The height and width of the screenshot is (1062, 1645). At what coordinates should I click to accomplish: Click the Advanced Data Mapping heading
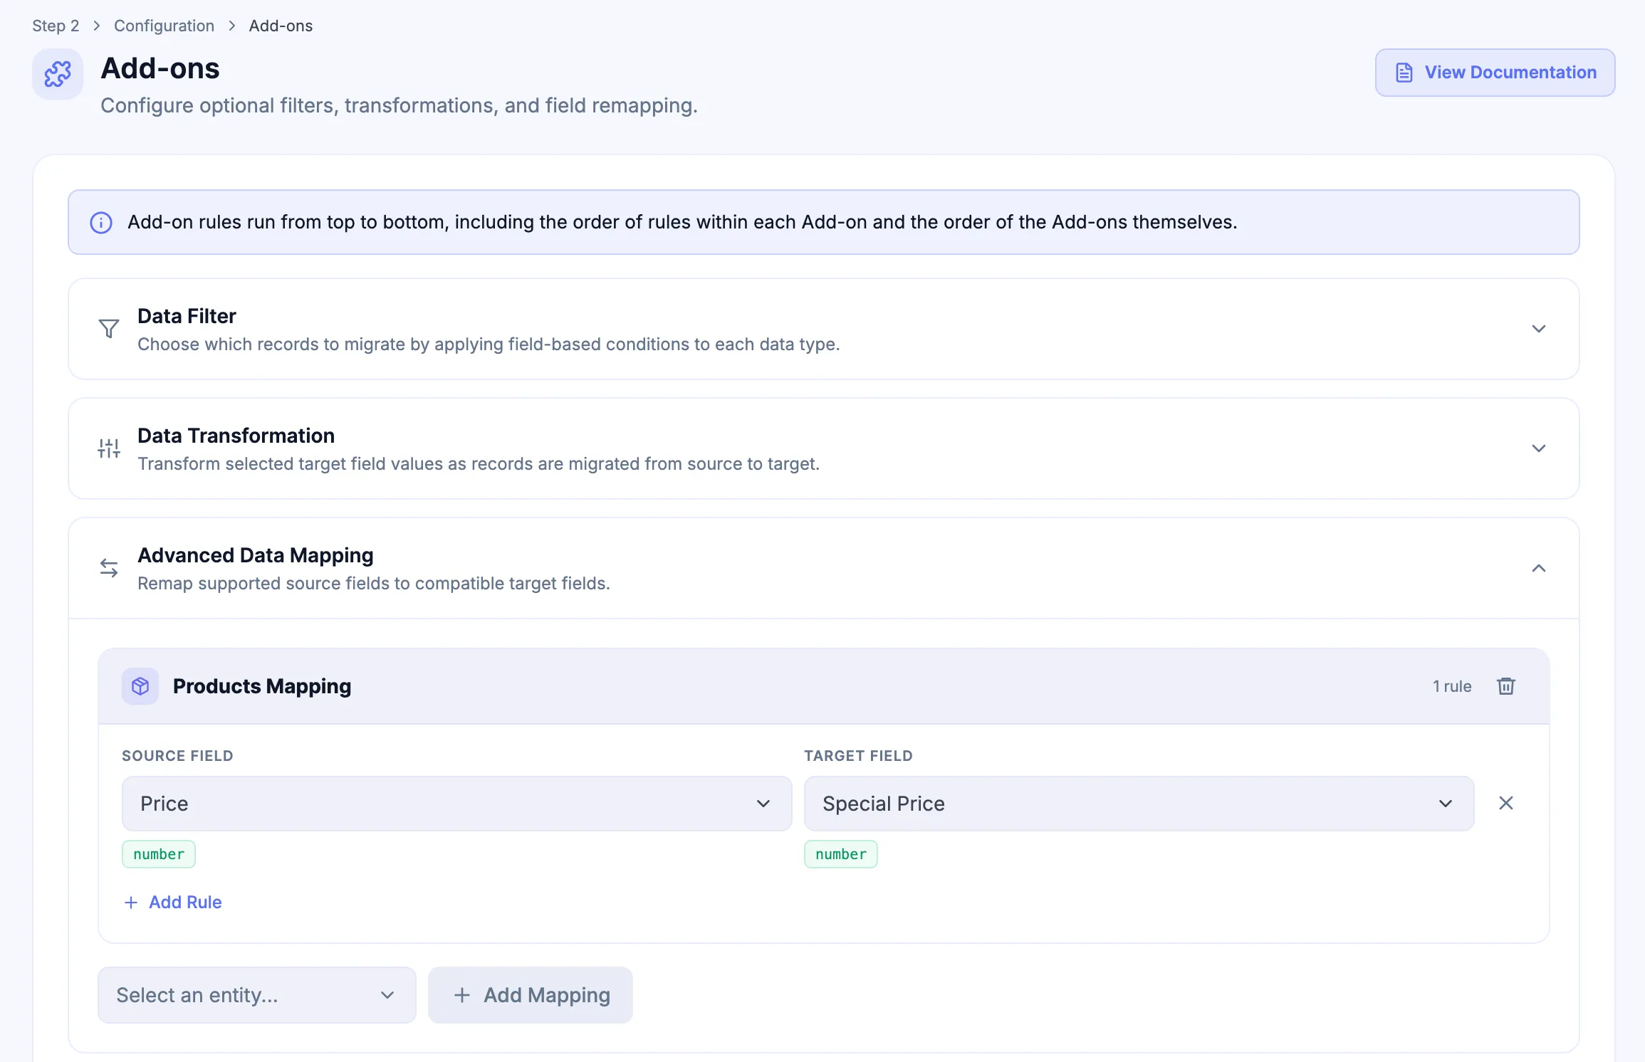tap(255, 555)
